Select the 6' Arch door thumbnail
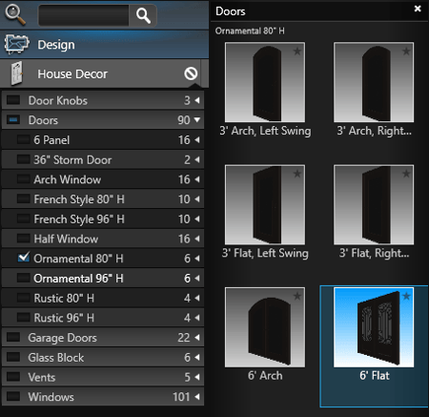The width and height of the screenshot is (429, 417). [x=265, y=327]
